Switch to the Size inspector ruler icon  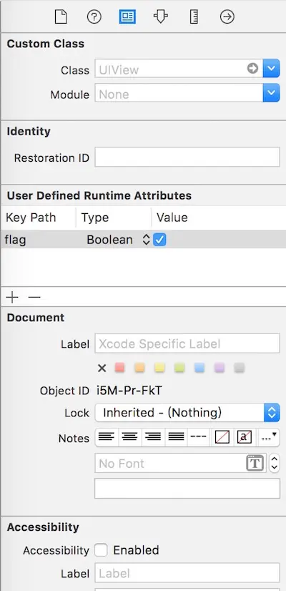click(x=194, y=17)
